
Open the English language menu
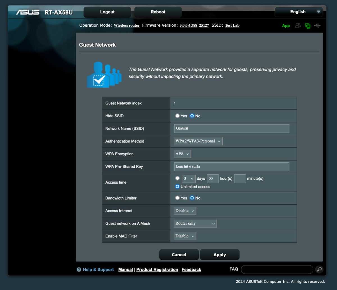(x=299, y=12)
